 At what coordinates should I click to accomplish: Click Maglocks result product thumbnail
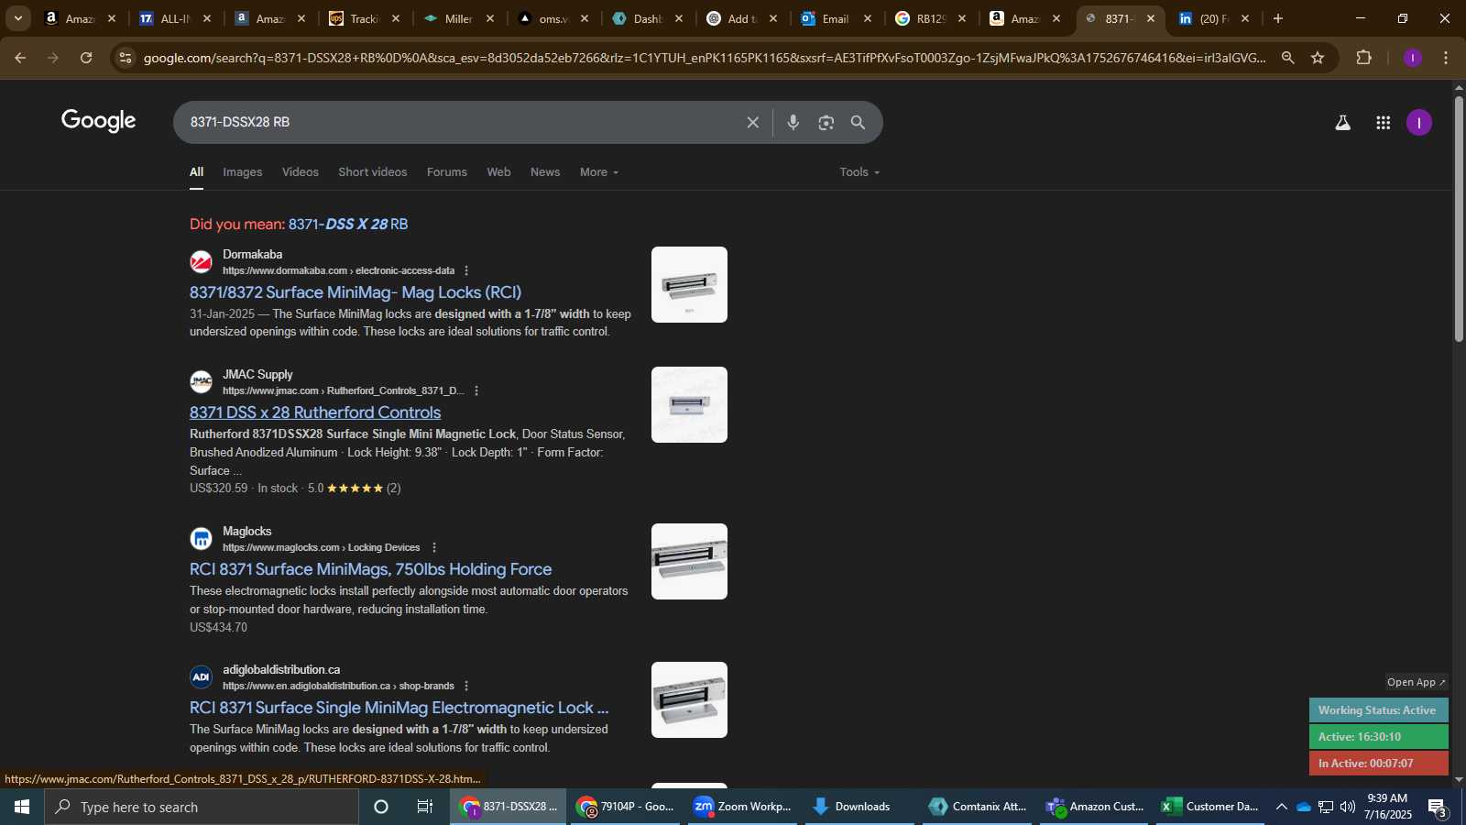[689, 561]
